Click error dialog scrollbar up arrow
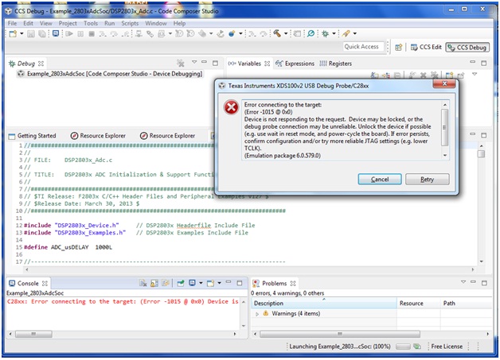Image resolution: width=500 pixels, height=360 pixels. pyautogui.click(x=445, y=105)
